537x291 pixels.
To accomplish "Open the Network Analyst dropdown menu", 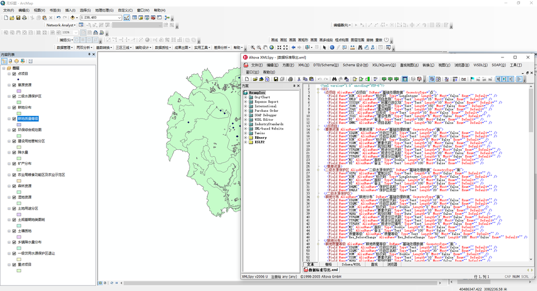I will pyautogui.click(x=61, y=25).
